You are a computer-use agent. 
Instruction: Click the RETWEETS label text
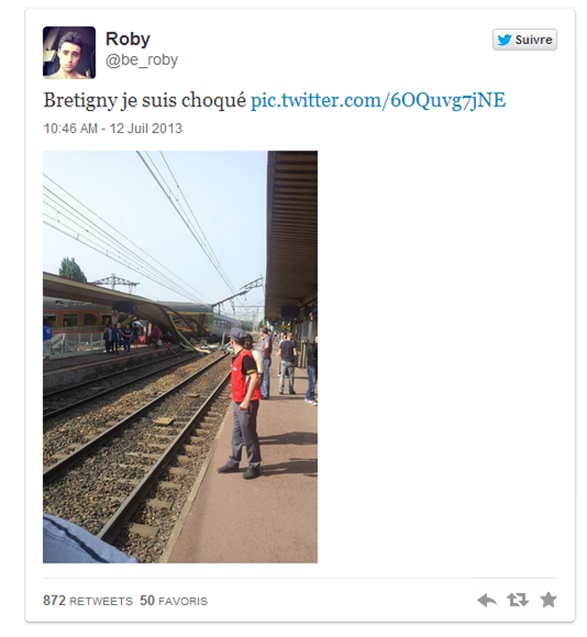[x=101, y=601]
